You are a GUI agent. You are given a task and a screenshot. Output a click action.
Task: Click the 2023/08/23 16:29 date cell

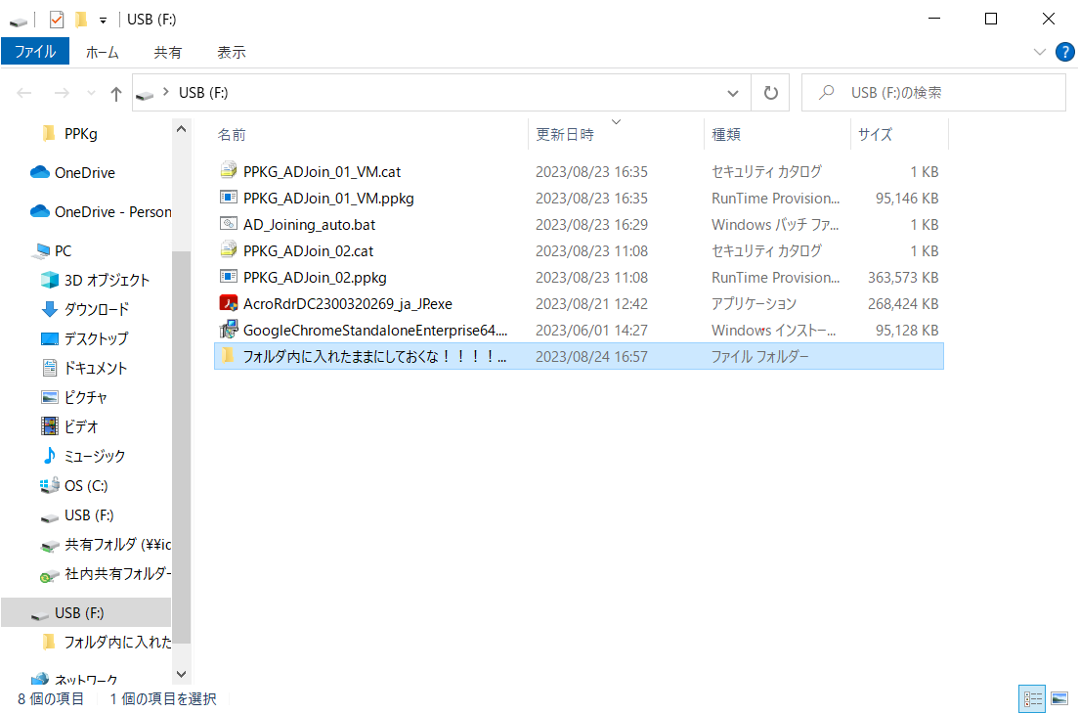(592, 224)
